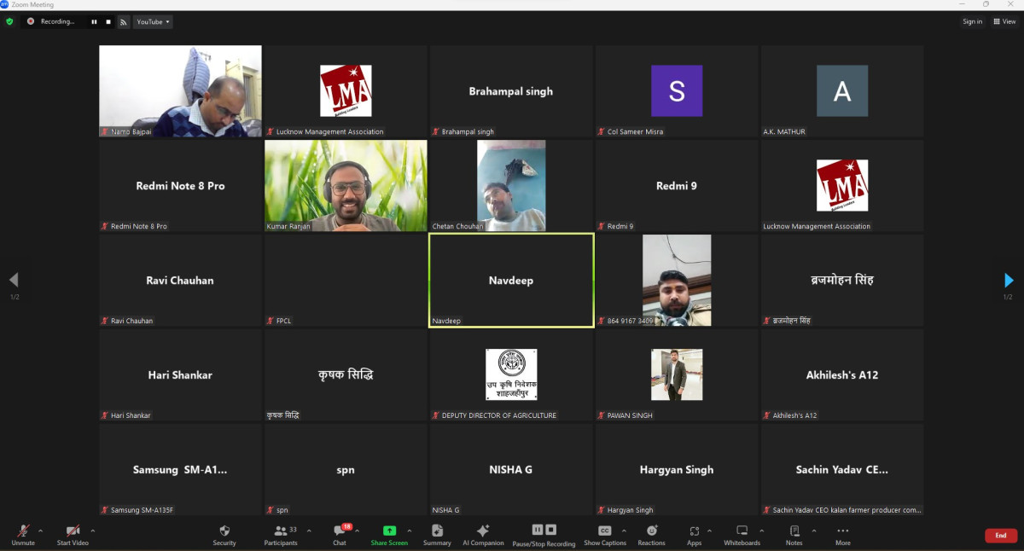1024x551 pixels.
Task: Expand audio options next to Unmute
Action: tap(40, 531)
